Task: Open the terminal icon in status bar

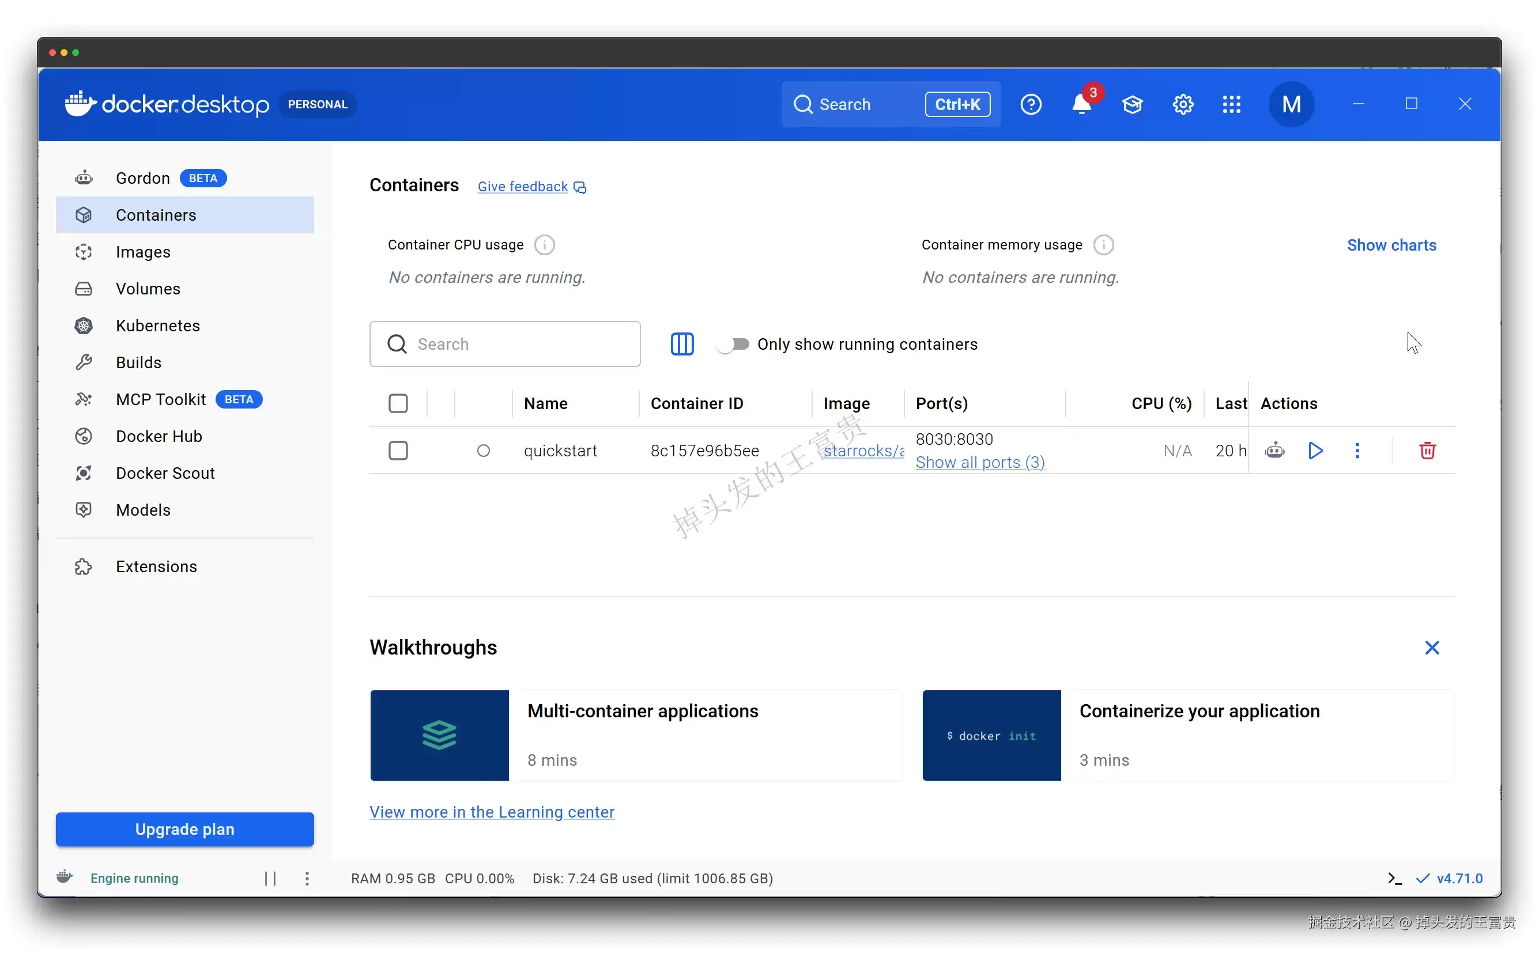Action: [x=1395, y=878]
